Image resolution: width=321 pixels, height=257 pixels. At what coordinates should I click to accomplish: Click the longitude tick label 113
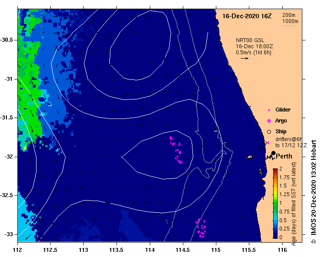(x=83, y=250)
